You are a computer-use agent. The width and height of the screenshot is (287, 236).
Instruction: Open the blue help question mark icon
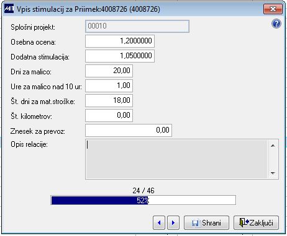[276, 24]
